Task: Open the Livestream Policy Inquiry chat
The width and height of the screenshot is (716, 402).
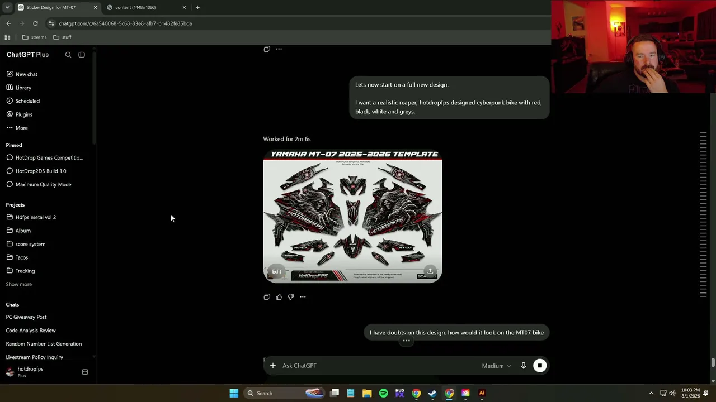Action: pyautogui.click(x=35, y=357)
